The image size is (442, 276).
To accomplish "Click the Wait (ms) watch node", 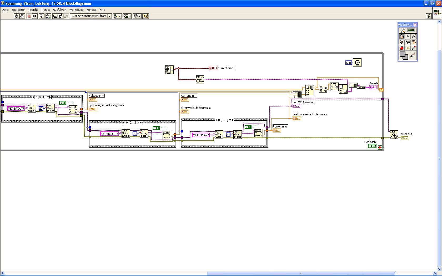I will point(357,63).
